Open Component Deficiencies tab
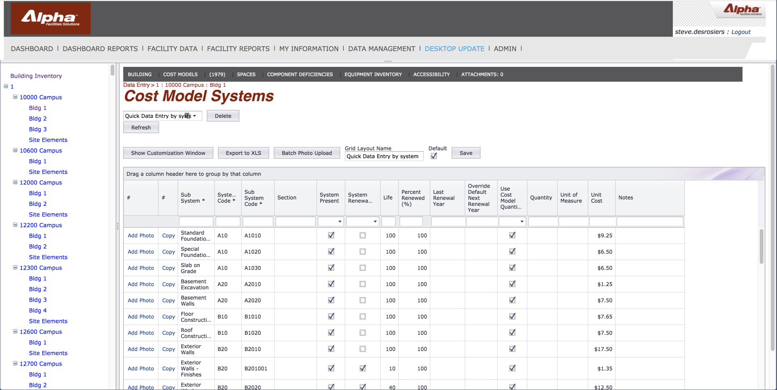The image size is (777, 390). [300, 74]
